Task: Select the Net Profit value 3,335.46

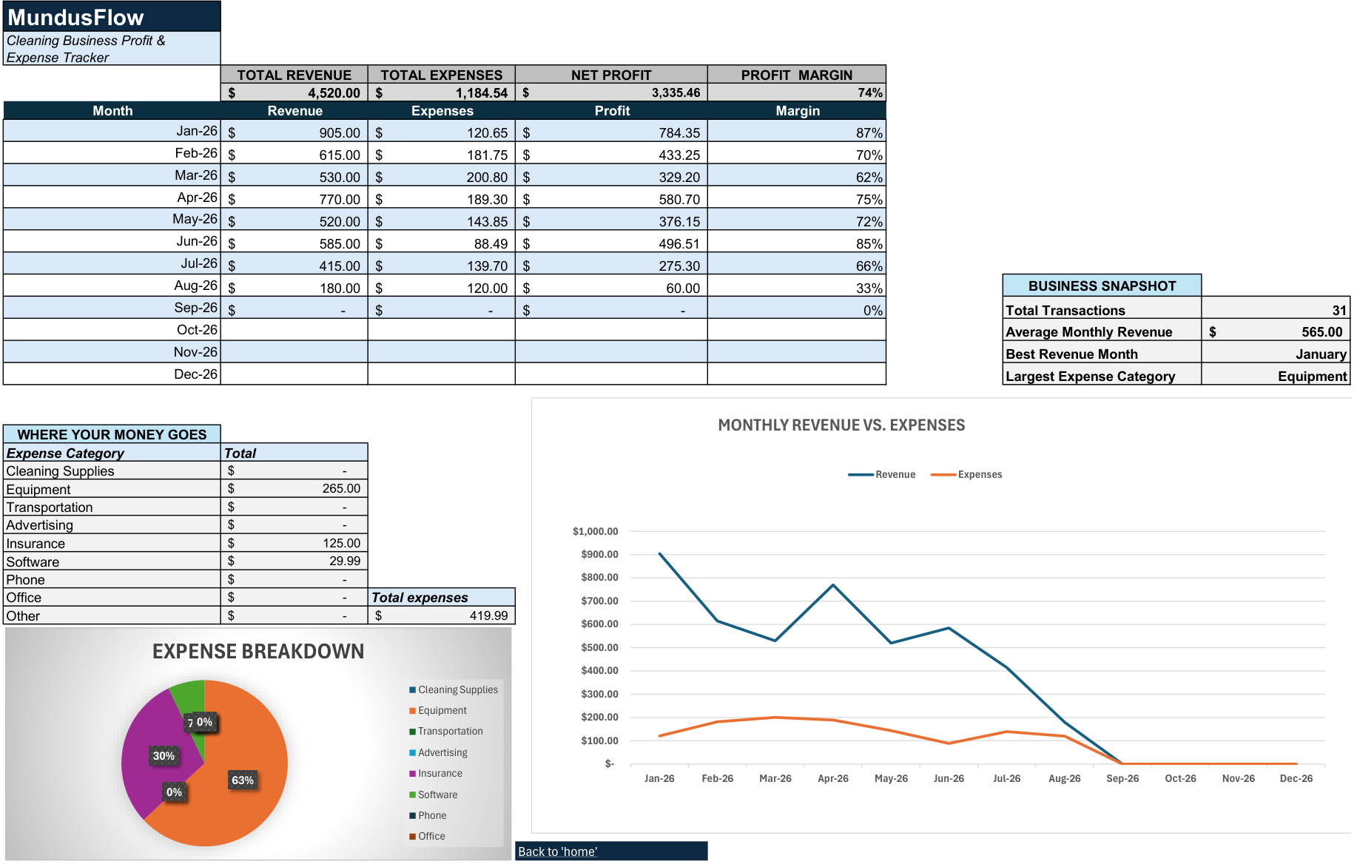Action: 611,92
